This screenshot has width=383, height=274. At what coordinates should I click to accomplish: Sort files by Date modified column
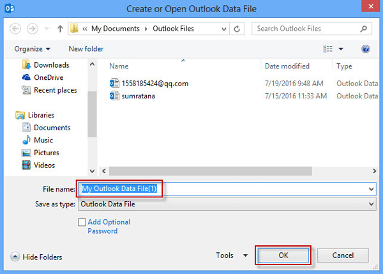pyautogui.click(x=287, y=66)
